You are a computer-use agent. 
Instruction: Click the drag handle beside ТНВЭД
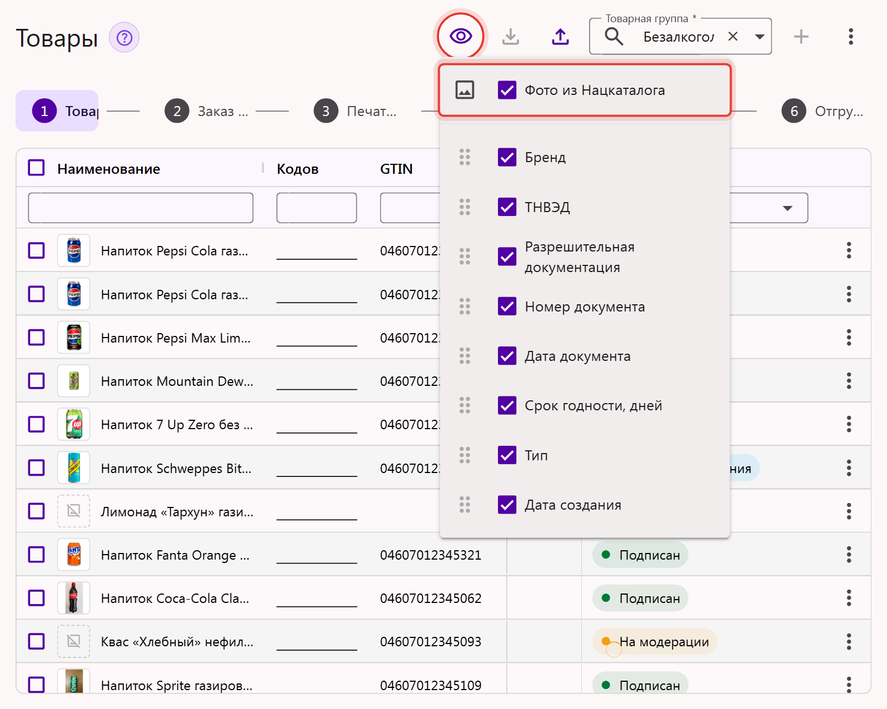465,207
